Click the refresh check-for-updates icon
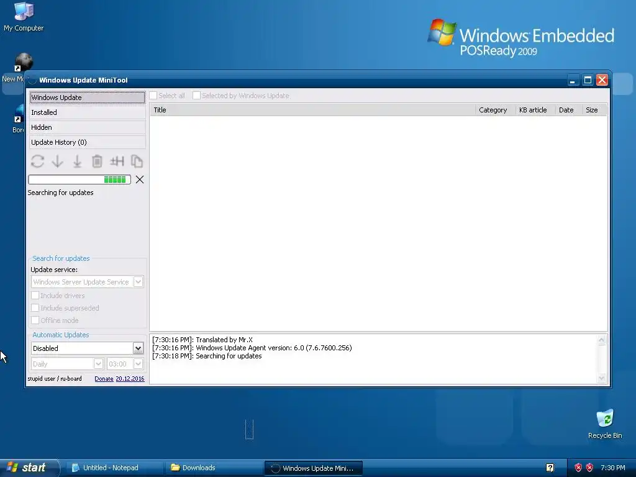 pos(37,161)
